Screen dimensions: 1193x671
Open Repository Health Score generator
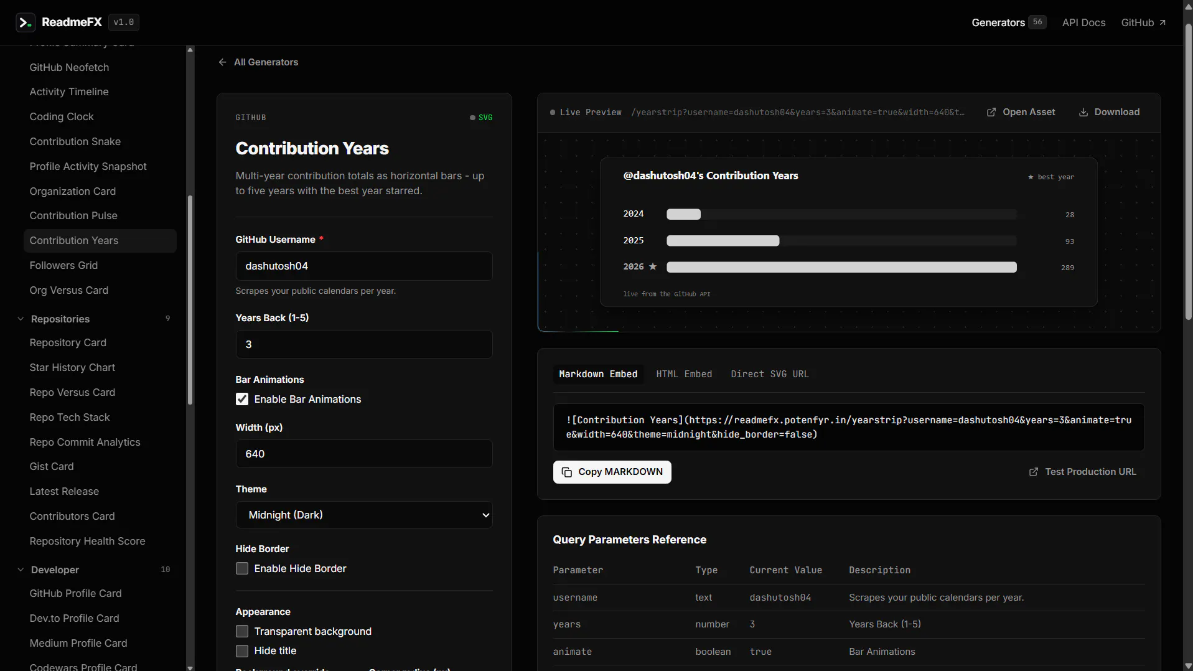[87, 541]
